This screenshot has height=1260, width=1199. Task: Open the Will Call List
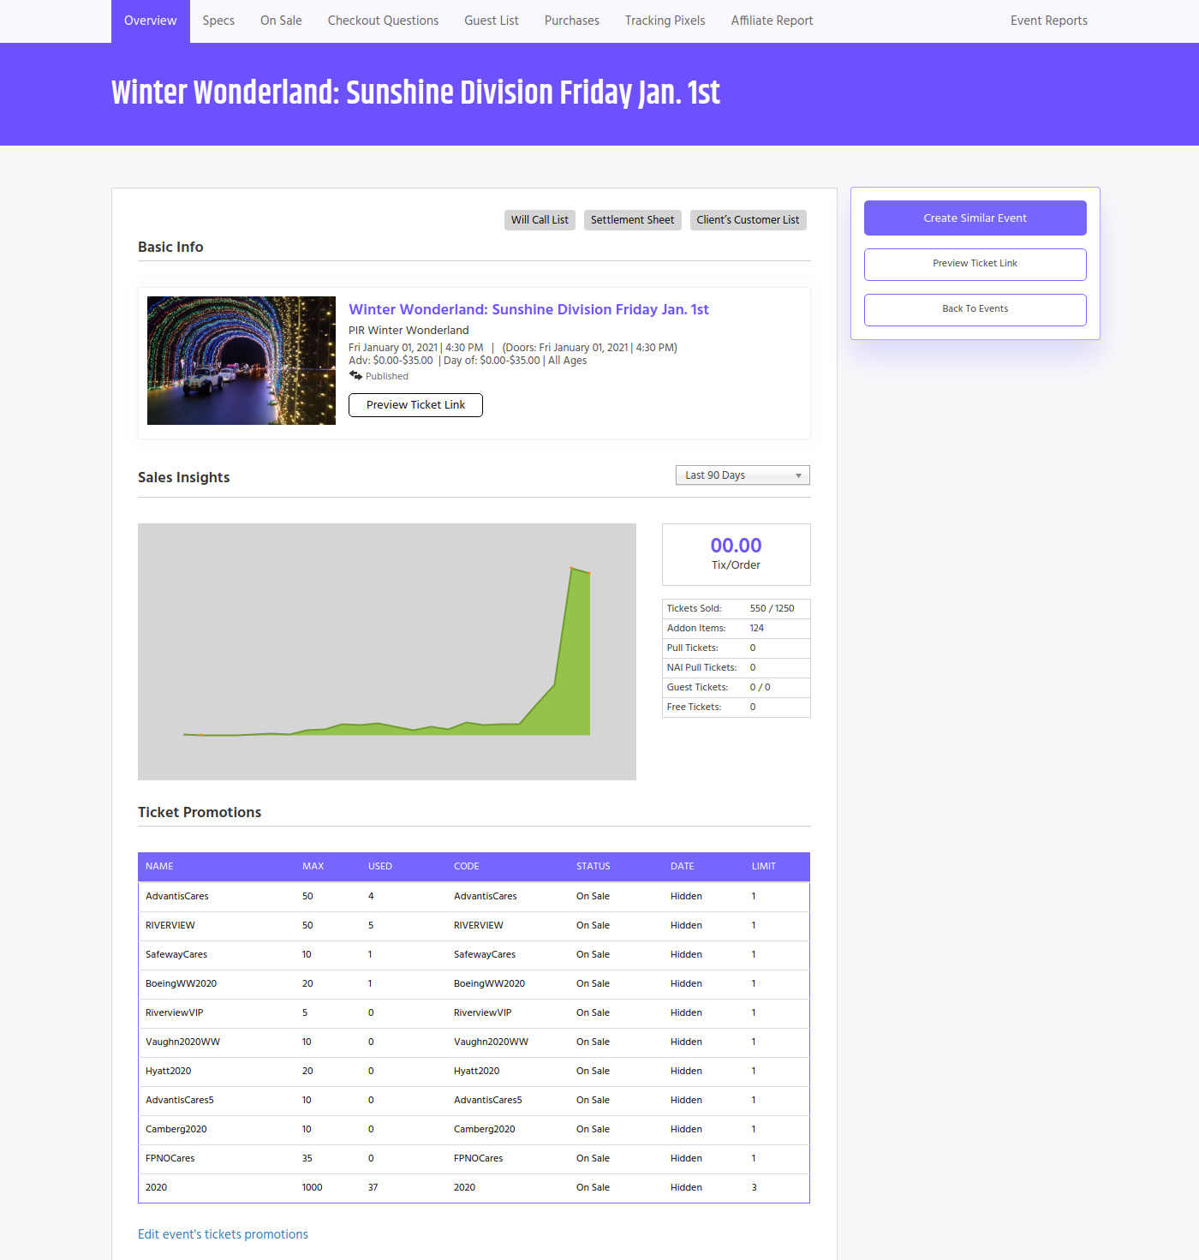point(540,220)
